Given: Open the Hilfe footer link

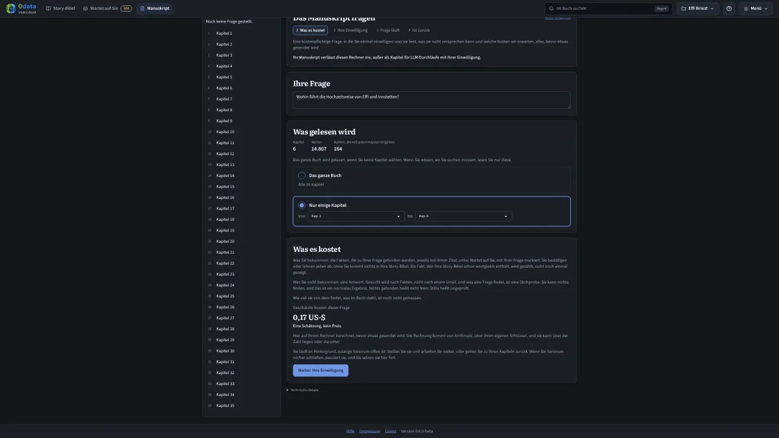Looking at the screenshot, I should (x=351, y=431).
